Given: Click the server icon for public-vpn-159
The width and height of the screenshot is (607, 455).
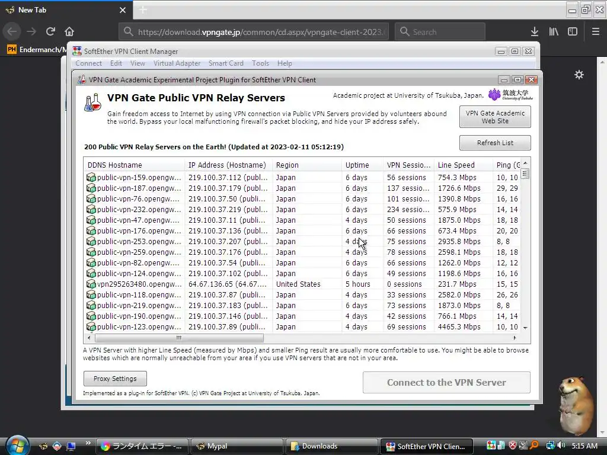Looking at the screenshot, I should 91,177.
